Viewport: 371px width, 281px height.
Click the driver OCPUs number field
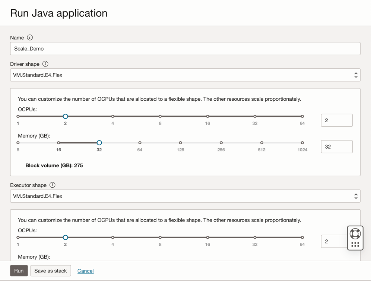tap(337, 120)
